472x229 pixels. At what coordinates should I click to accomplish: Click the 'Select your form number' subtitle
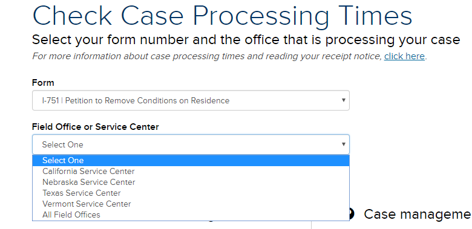click(246, 40)
